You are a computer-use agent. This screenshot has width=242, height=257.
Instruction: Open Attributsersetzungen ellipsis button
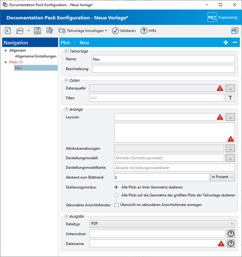(230, 148)
